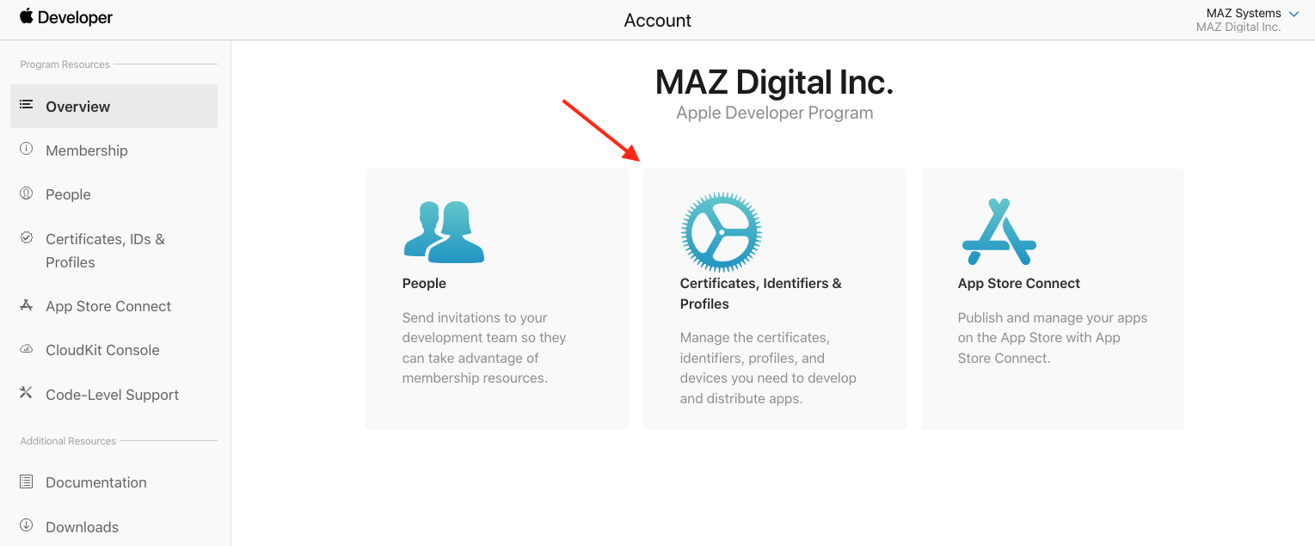Image resolution: width=1315 pixels, height=546 pixels.
Task: Click the People card description text
Action: click(x=484, y=347)
